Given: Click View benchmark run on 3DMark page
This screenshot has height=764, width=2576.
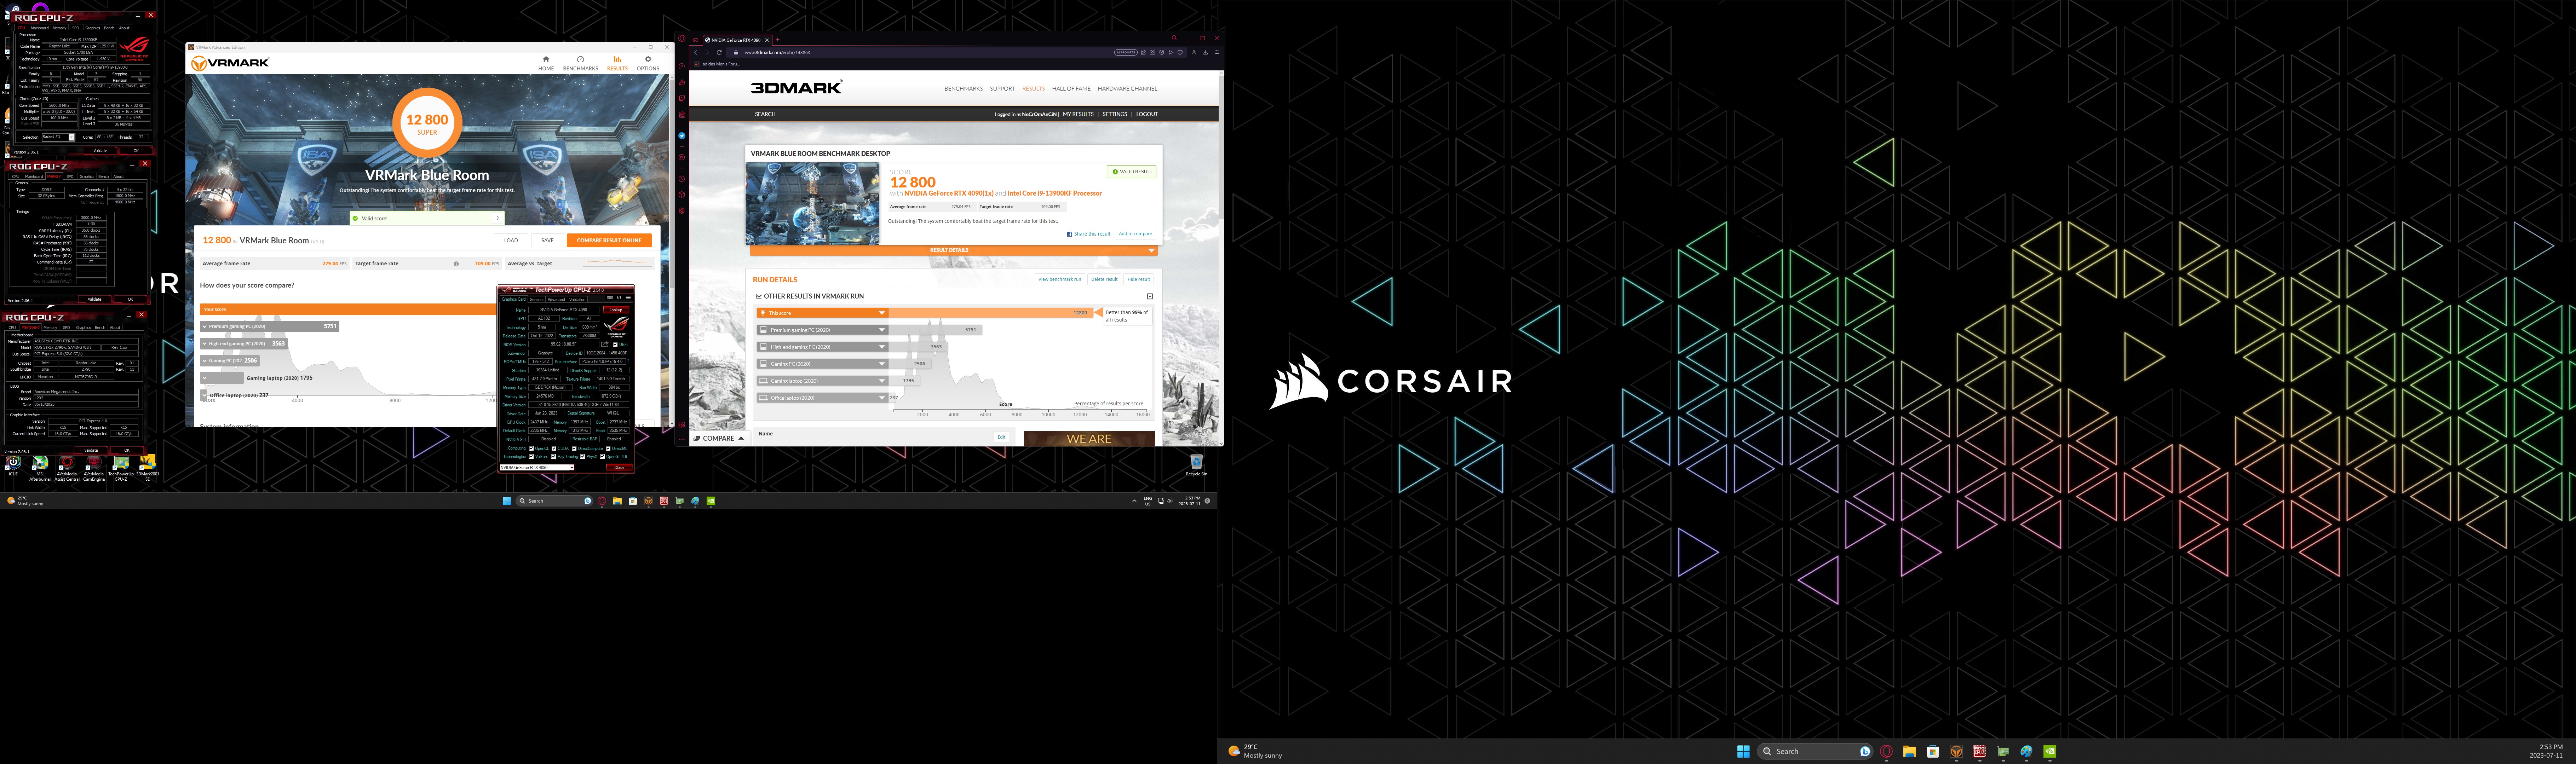Looking at the screenshot, I should [x=1060, y=279].
